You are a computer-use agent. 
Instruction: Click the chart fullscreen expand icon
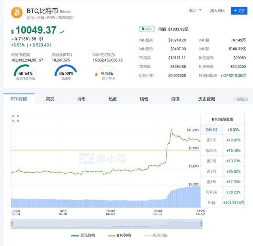[16, 118]
